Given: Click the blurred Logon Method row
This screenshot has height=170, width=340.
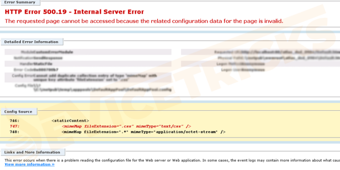Looking at the screenshot, I should (x=260, y=64).
